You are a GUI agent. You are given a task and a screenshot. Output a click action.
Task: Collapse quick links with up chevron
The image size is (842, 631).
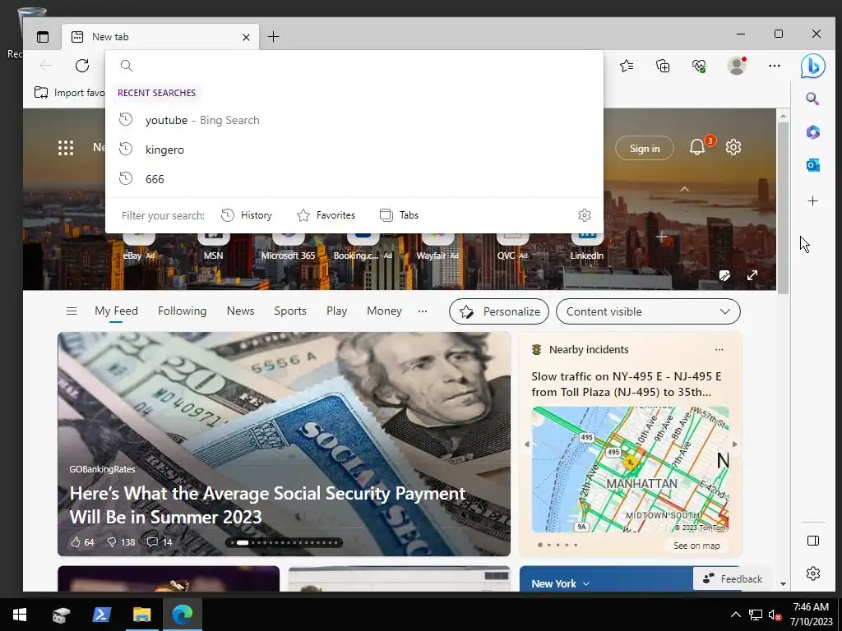coord(684,189)
